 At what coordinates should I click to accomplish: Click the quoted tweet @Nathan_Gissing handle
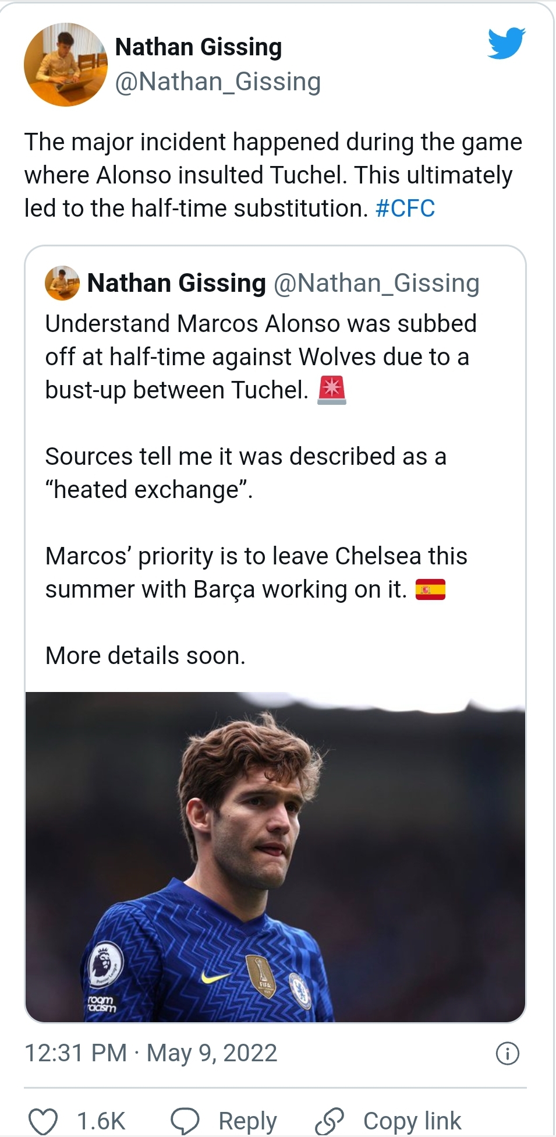click(x=376, y=283)
